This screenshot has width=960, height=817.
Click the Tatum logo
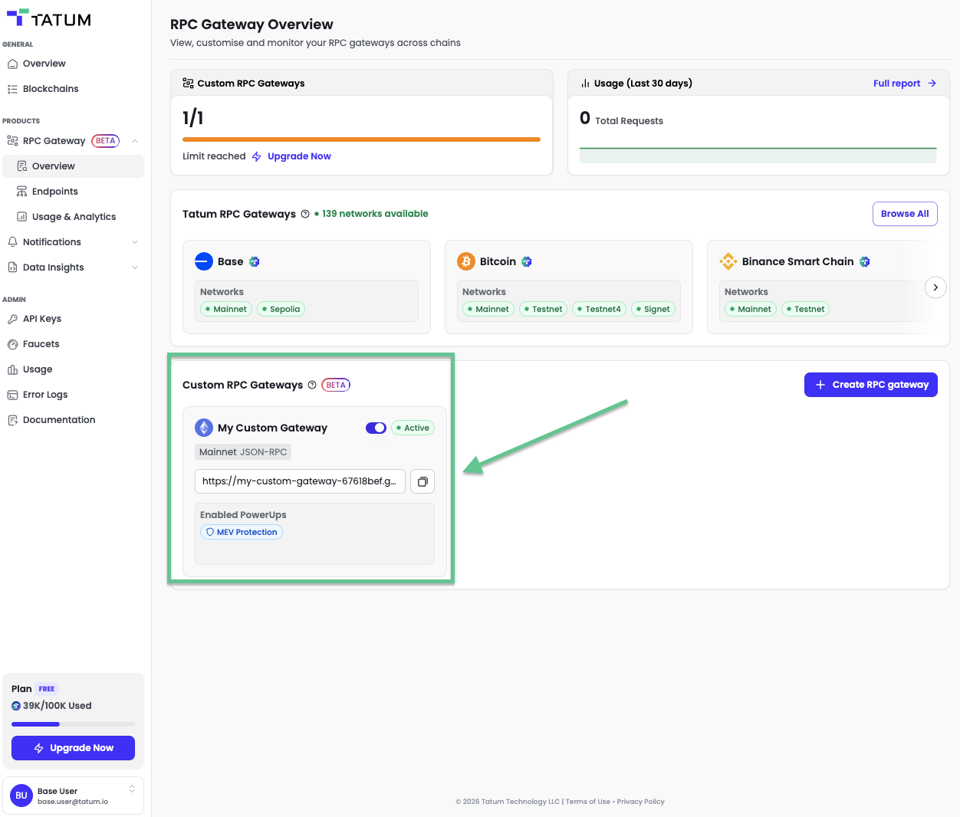click(48, 18)
